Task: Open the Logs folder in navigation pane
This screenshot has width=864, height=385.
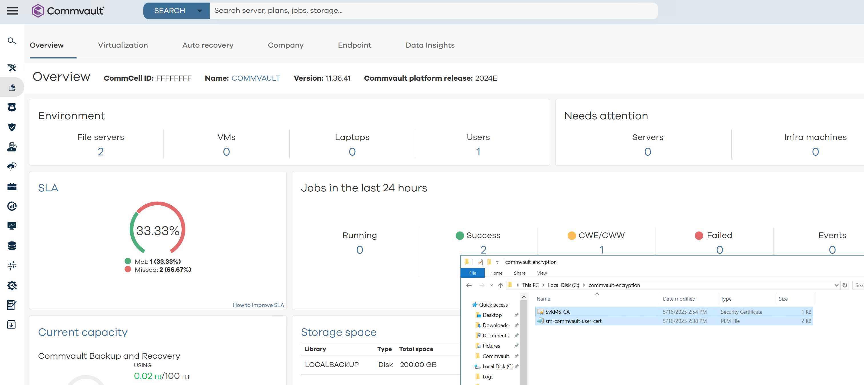Action: 488,377
